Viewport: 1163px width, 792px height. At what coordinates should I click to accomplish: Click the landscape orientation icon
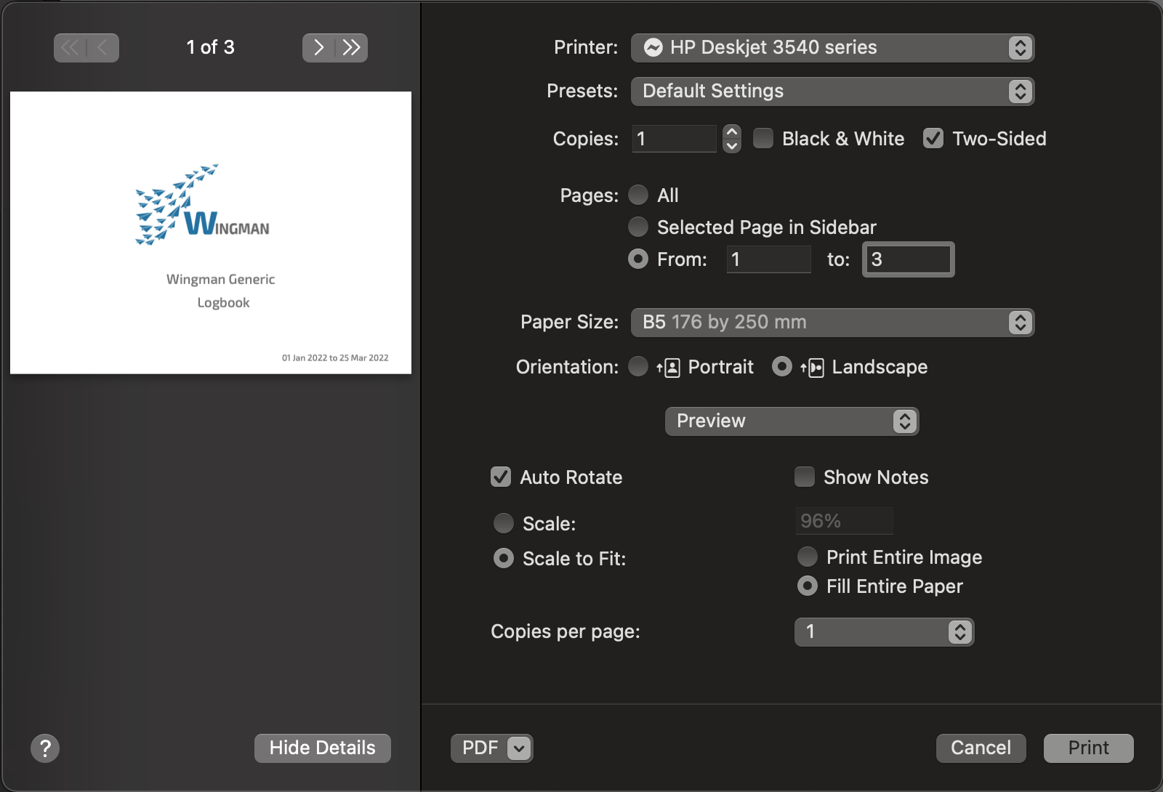click(813, 368)
